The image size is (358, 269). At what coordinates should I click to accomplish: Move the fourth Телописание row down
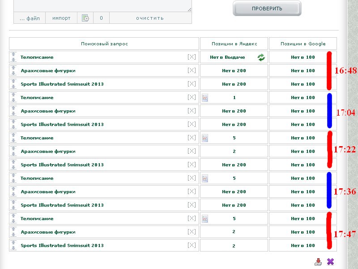(x=13, y=181)
